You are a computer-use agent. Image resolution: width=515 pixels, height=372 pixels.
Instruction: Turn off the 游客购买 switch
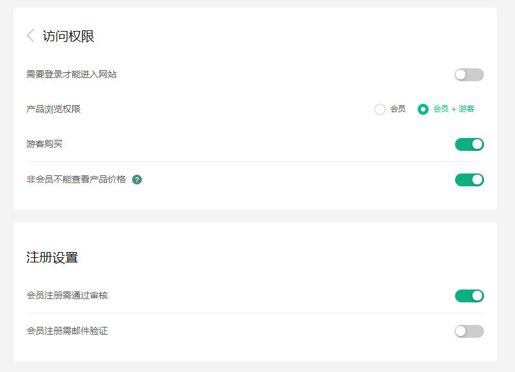pyautogui.click(x=469, y=144)
